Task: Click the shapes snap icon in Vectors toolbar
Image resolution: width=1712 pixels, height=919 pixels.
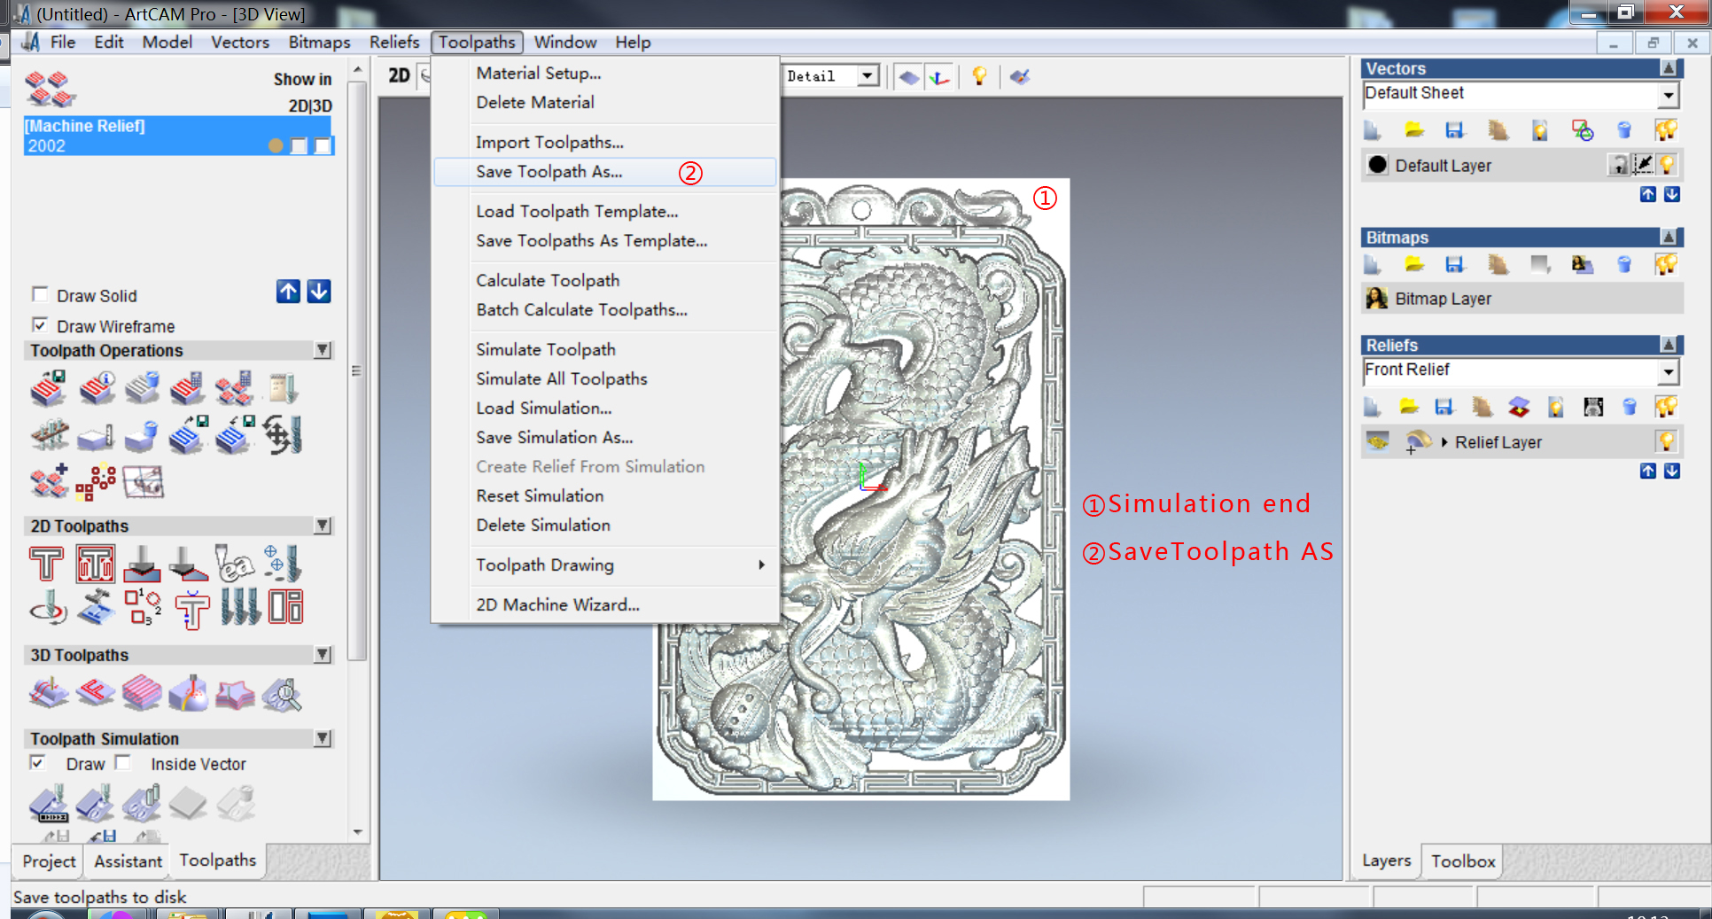Action: (x=1583, y=130)
